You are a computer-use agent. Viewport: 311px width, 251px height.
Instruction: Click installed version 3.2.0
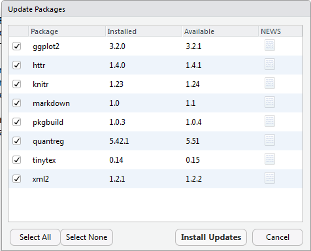(x=117, y=46)
